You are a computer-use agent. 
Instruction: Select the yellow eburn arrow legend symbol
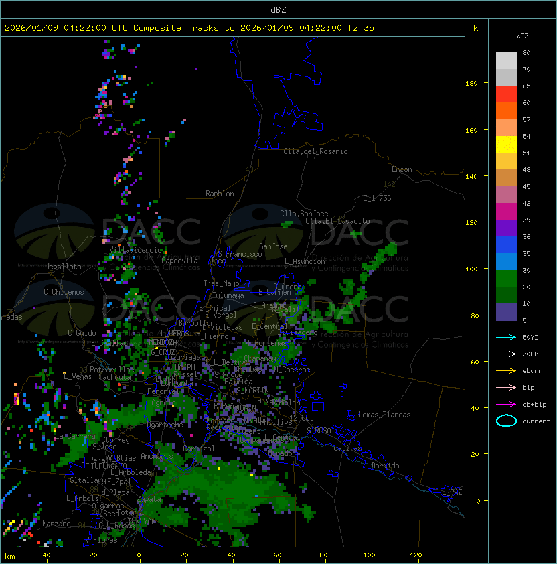(x=506, y=371)
